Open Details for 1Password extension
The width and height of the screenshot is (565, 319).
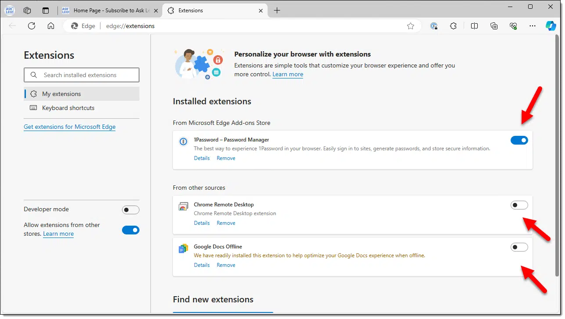(202, 158)
